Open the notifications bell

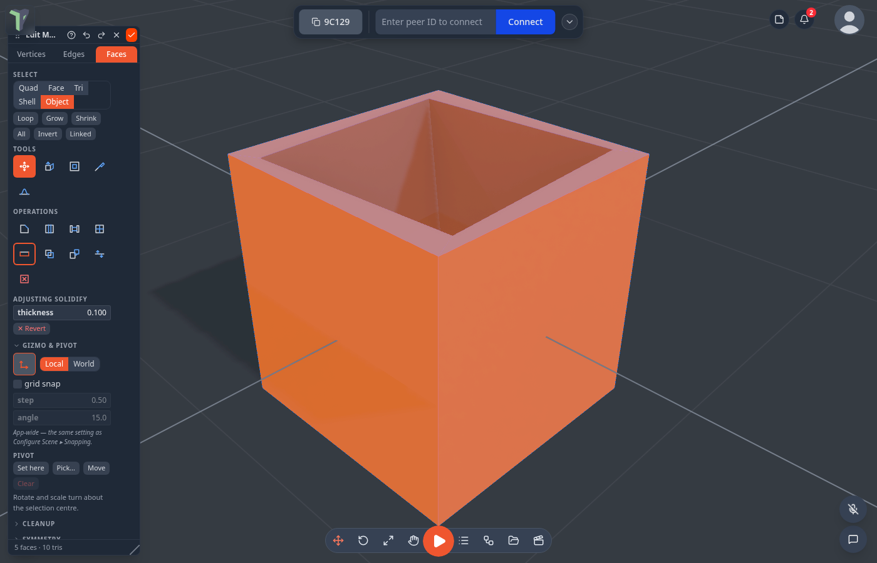point(804,19)
